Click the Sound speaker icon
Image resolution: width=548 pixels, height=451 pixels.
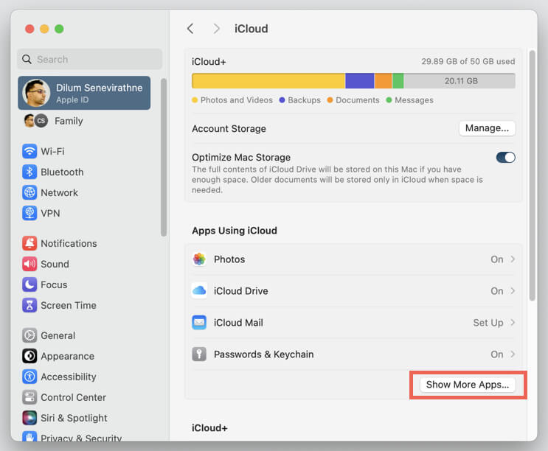pyautogui.click(x=30, y=264)
